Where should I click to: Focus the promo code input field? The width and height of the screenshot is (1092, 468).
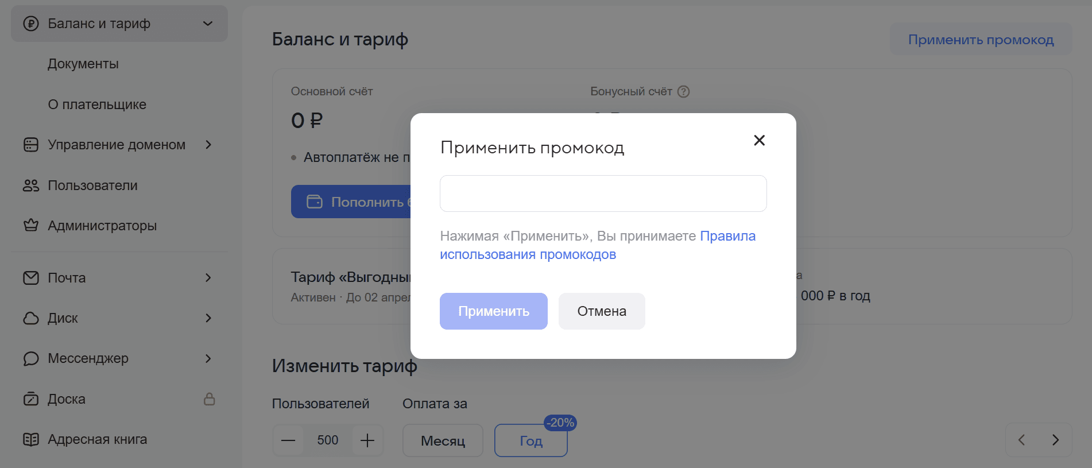(603, 194)
